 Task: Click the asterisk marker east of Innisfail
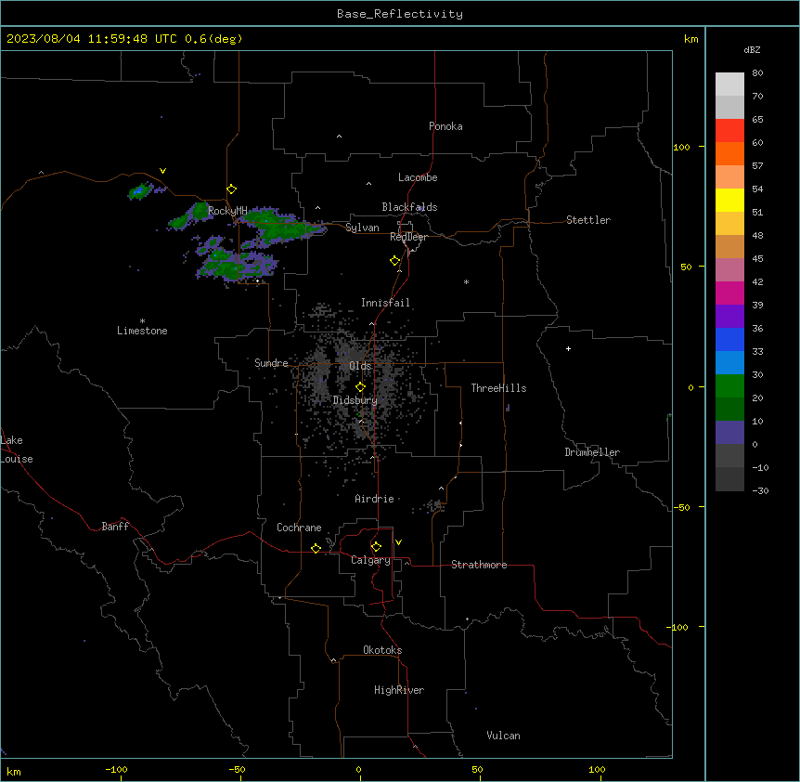click(466, 282)
